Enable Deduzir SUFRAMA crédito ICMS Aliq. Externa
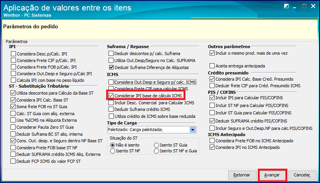Viewport: 320px width, 183px height. (13, 154)
